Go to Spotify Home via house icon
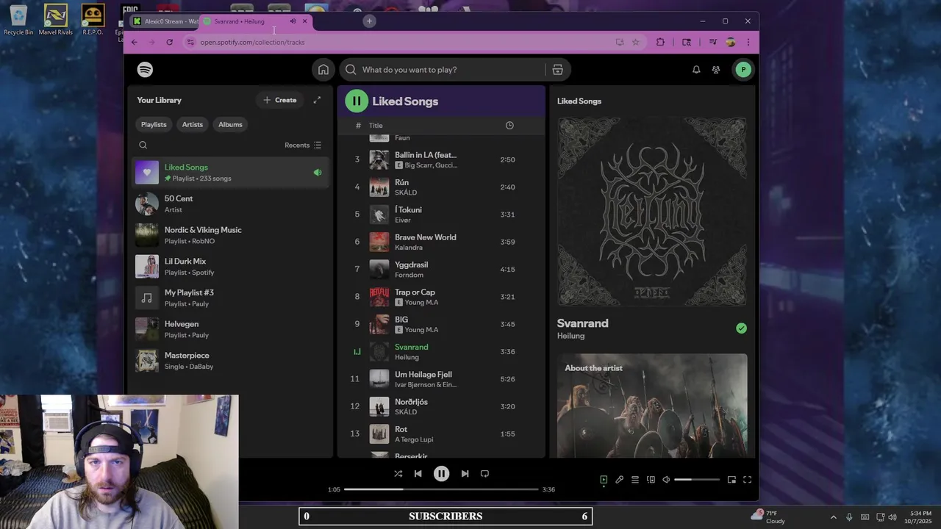This screenshot has height=529, width=941. (x=323, y=70)
